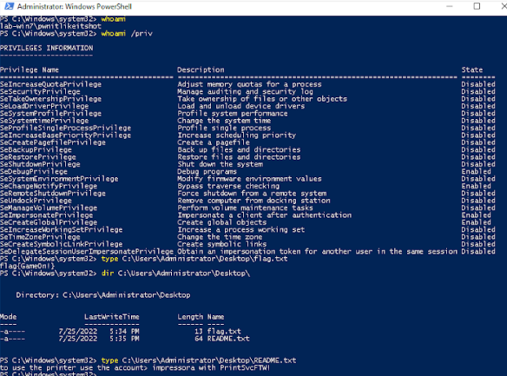
Task: Select 'SeCreateSymbolicLinkPrivilege' text
Action: (x=62, y=244)
